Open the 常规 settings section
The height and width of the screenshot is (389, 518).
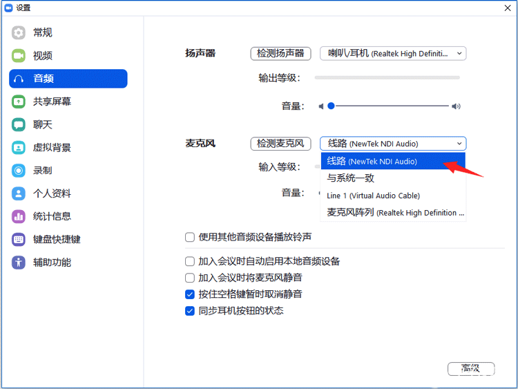[x=68, y=32]
